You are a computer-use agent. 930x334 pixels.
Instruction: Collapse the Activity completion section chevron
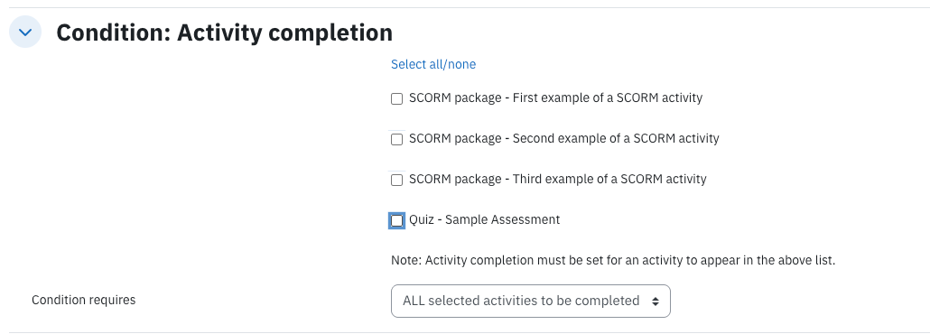(x=25, y=32)
